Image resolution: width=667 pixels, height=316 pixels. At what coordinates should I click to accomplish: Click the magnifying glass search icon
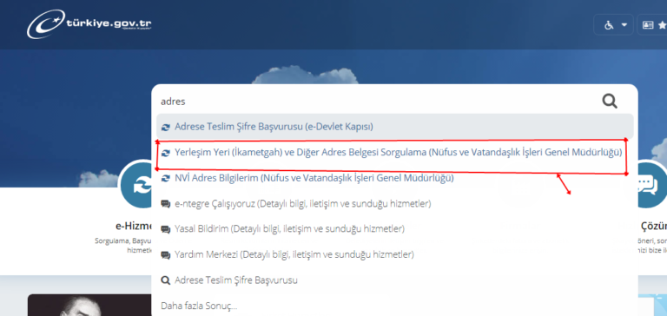point(609,102)
